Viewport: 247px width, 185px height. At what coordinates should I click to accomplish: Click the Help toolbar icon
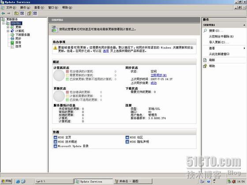(x=29, y=13)
